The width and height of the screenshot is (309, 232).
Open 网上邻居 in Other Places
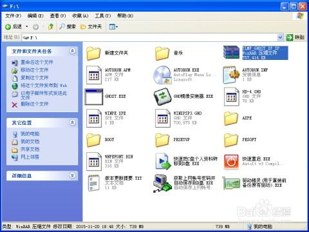30,157
